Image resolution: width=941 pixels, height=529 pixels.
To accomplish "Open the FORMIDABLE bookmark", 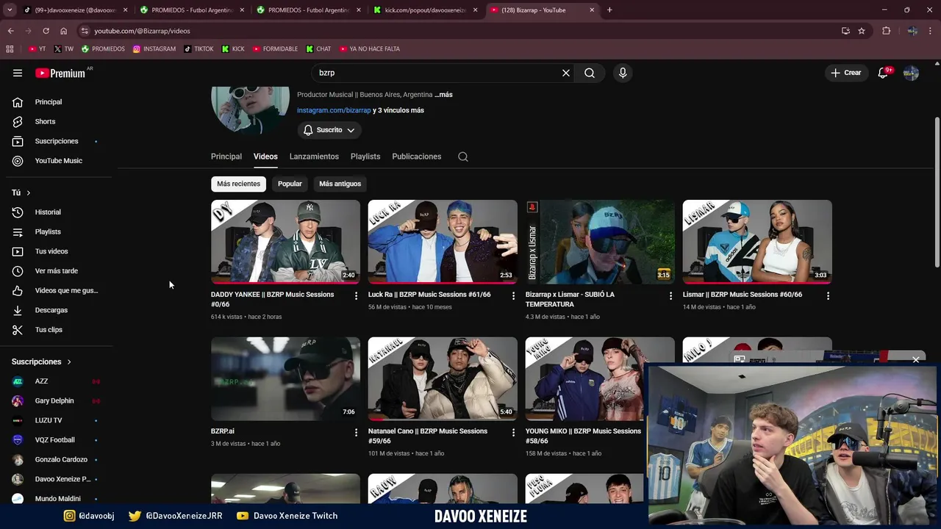I will tap(276, 49).
